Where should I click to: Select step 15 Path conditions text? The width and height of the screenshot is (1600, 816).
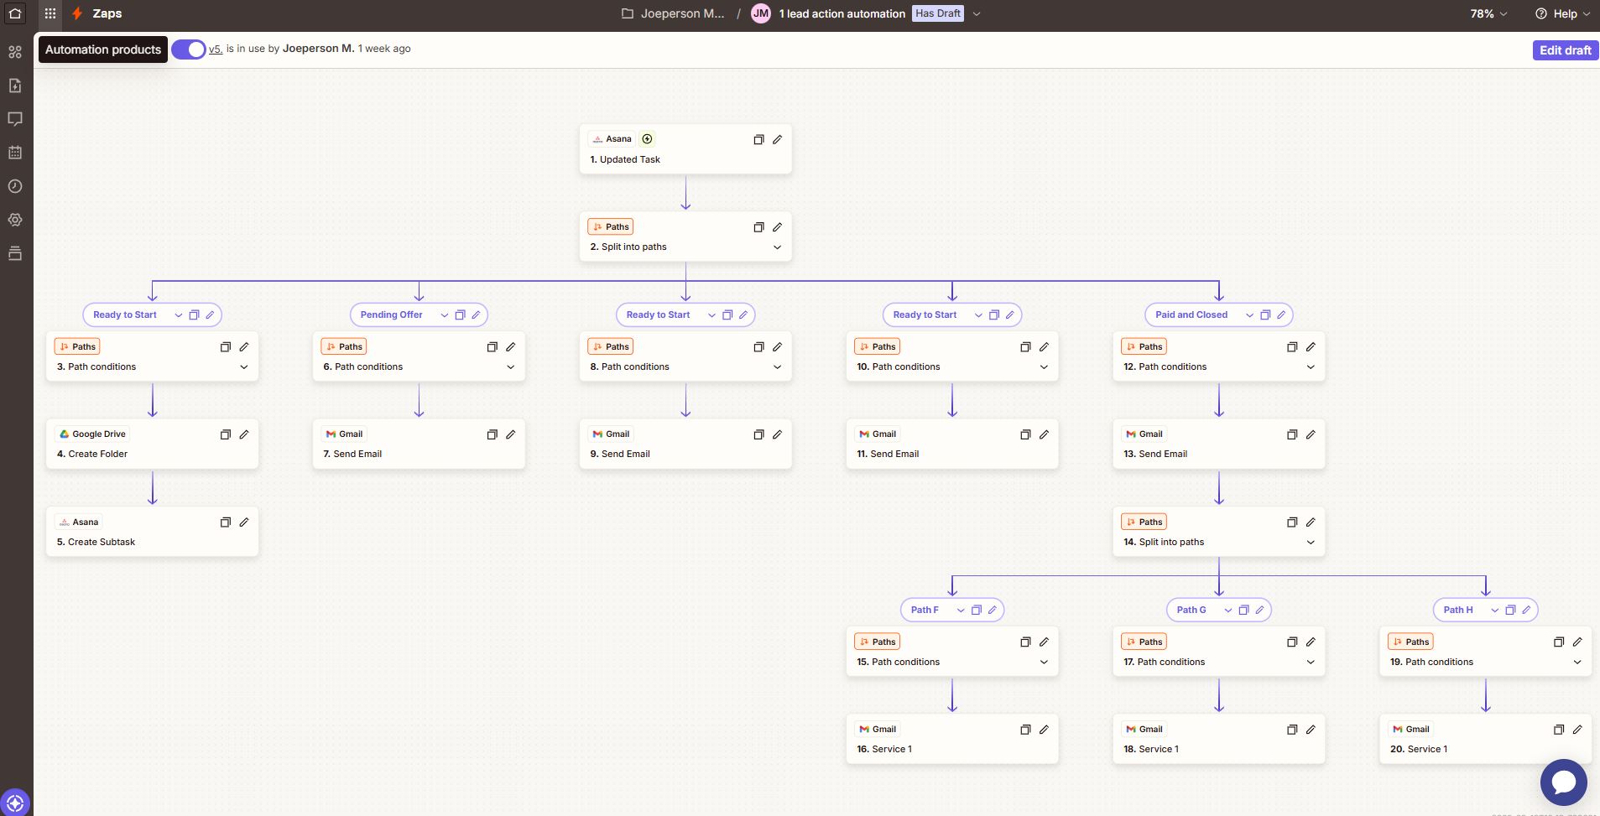click(x=898, y=663)
